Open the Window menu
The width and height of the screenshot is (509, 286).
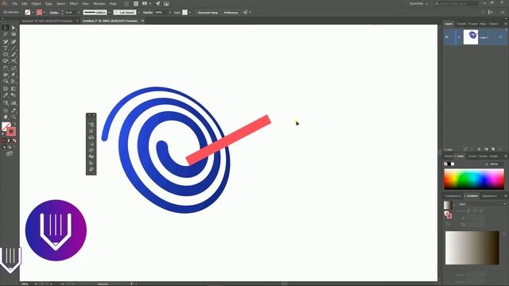coord(99,3)
